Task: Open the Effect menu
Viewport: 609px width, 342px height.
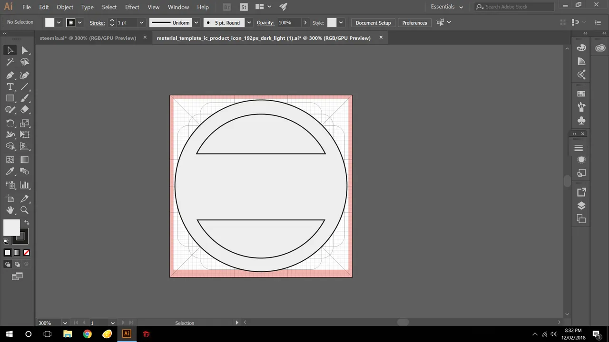Action: click(x=132, y=7)
